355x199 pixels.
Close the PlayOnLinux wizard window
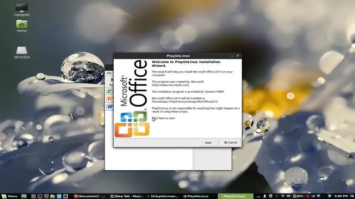238,55
